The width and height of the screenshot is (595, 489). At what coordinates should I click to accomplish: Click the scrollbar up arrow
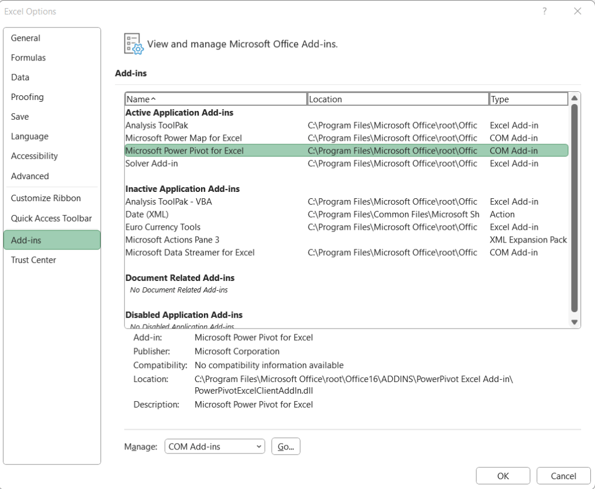574,98
